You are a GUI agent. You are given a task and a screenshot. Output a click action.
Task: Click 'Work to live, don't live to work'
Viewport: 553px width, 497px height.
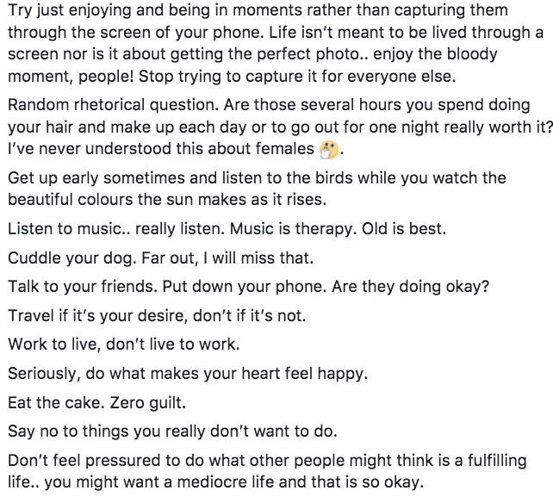tap(124, 345)
